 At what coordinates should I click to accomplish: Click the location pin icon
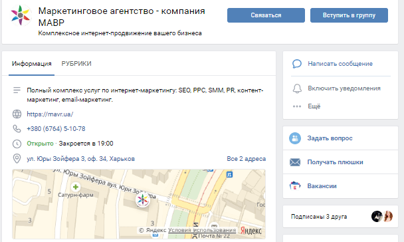coord(17,158)
